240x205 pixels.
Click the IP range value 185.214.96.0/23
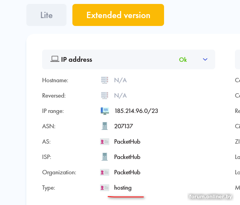136,111
